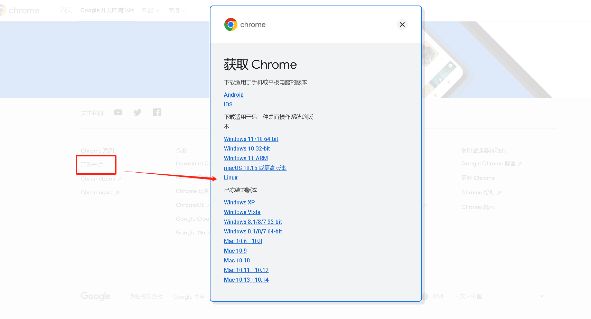Open Windows Vista frozen version link

[242, 212]
